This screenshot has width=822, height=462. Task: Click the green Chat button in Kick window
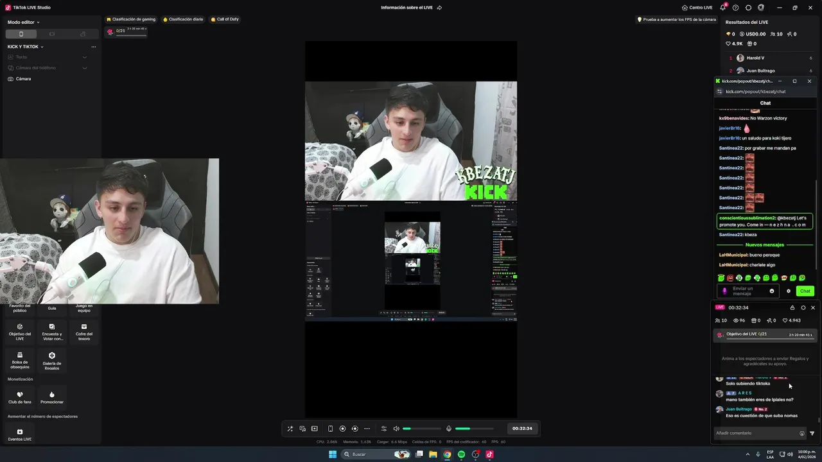pyautogui.click(x=805, y=291)
